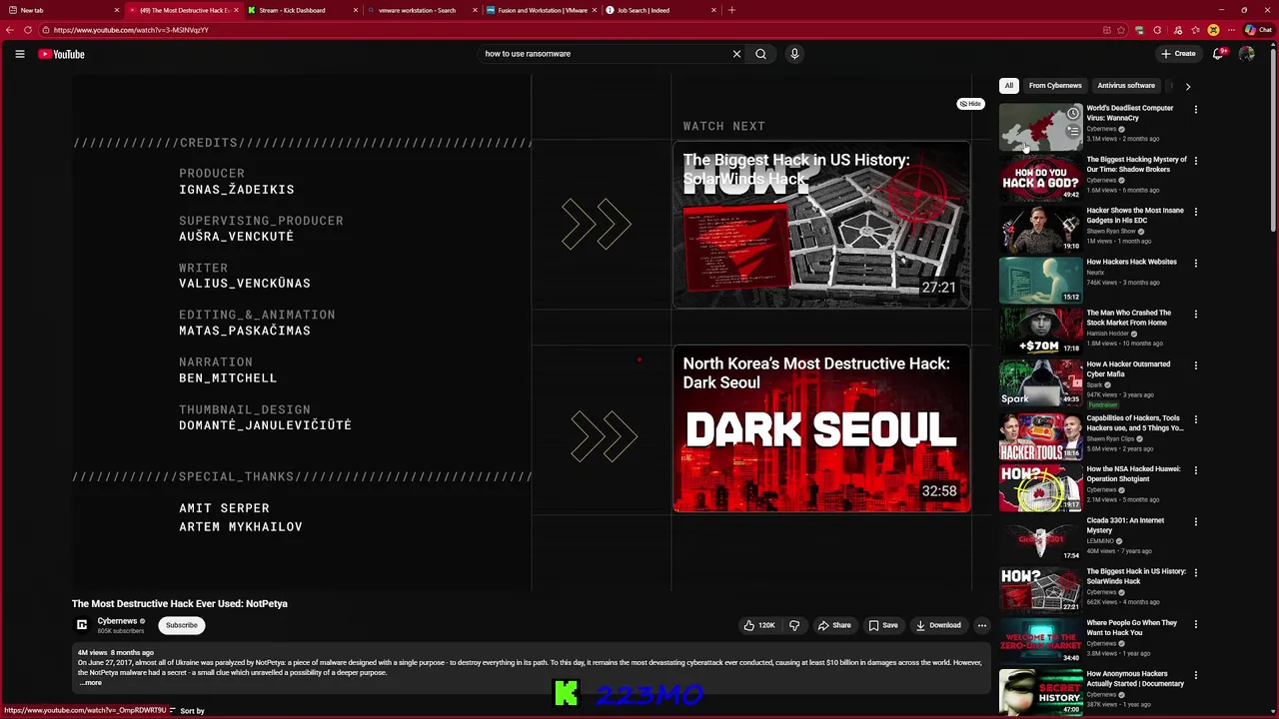Click the page vertical scrollbar
Viewport: 1279px width, 719px height.
coord(1273,140)
